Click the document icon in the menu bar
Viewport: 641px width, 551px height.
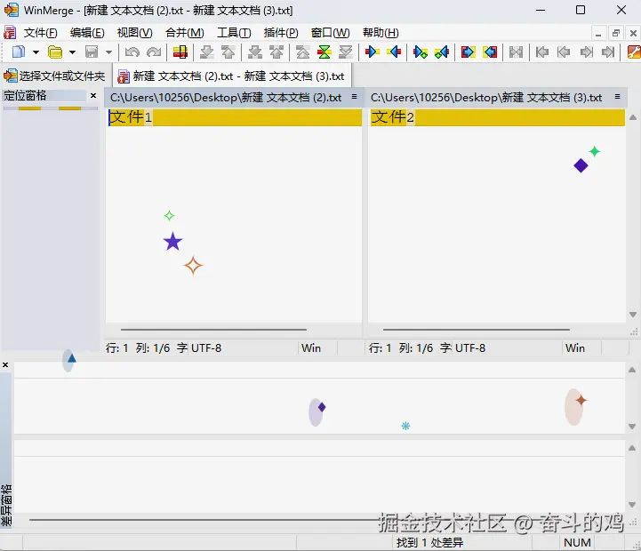10,33
